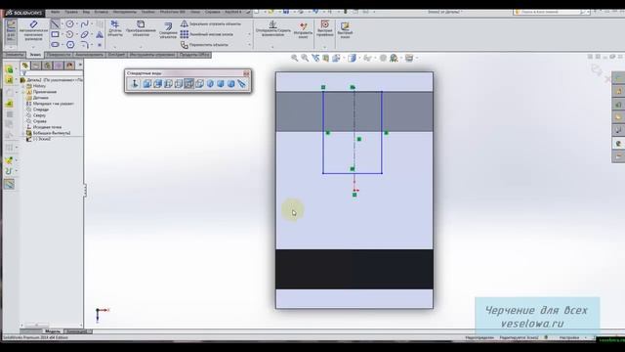Click the Offset Entities tool

click(168, 30)
